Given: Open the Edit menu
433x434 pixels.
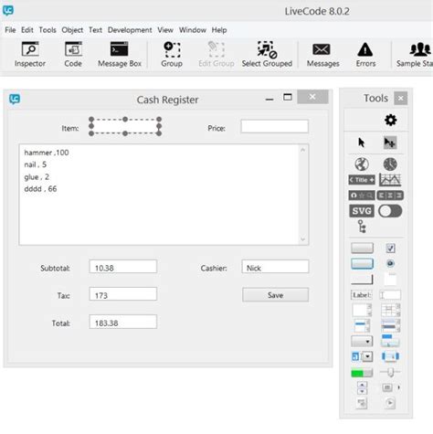Looking at the screenshot, I should 27,30.
